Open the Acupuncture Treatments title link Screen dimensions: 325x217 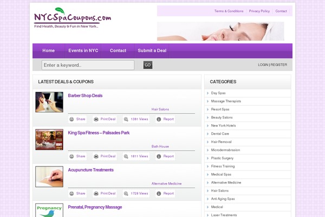click(91, 170)
